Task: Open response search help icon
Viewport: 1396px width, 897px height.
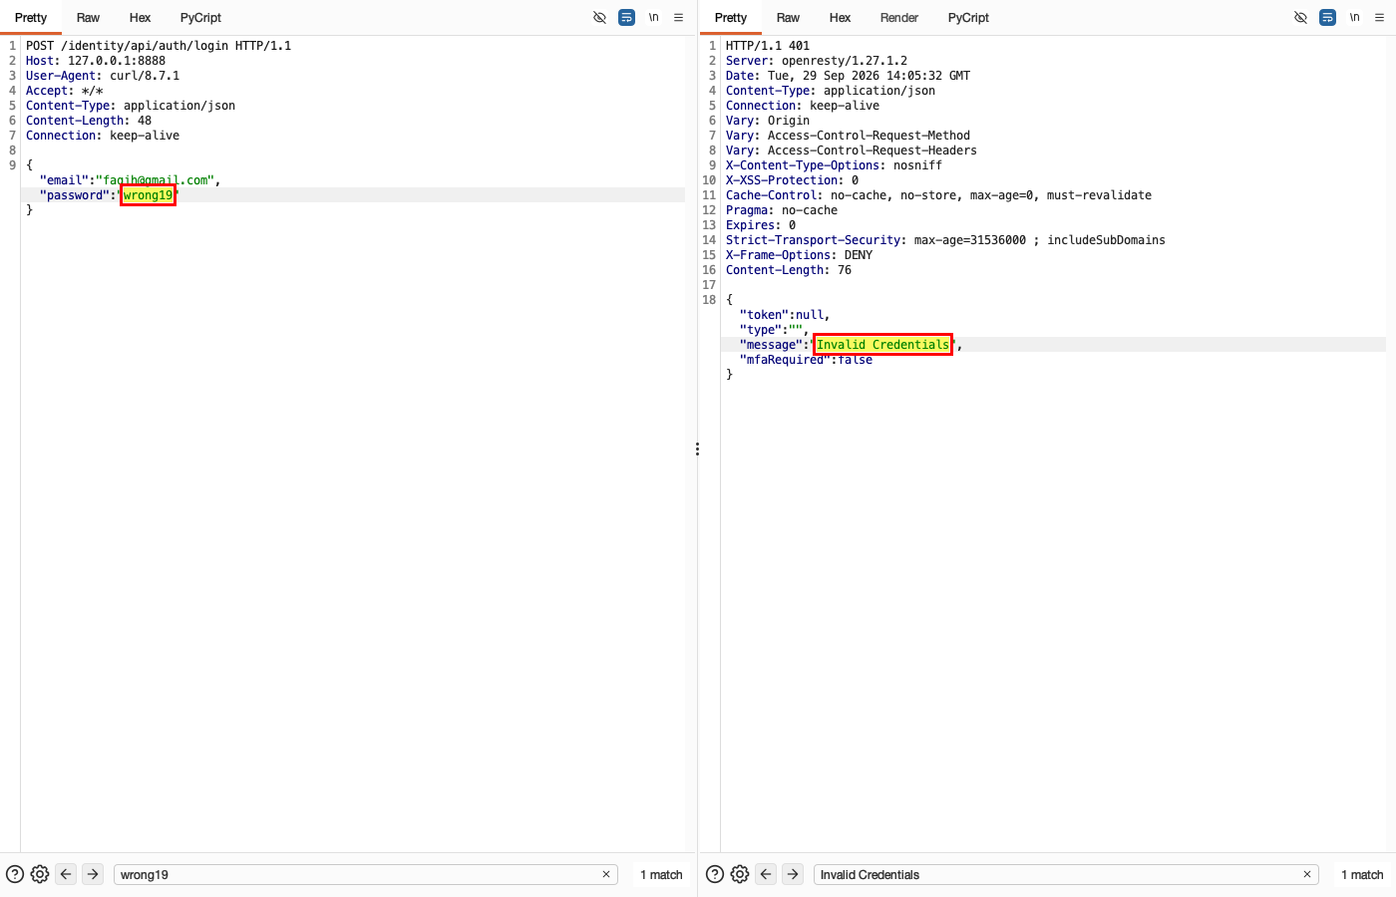Action: click(715, 874)
